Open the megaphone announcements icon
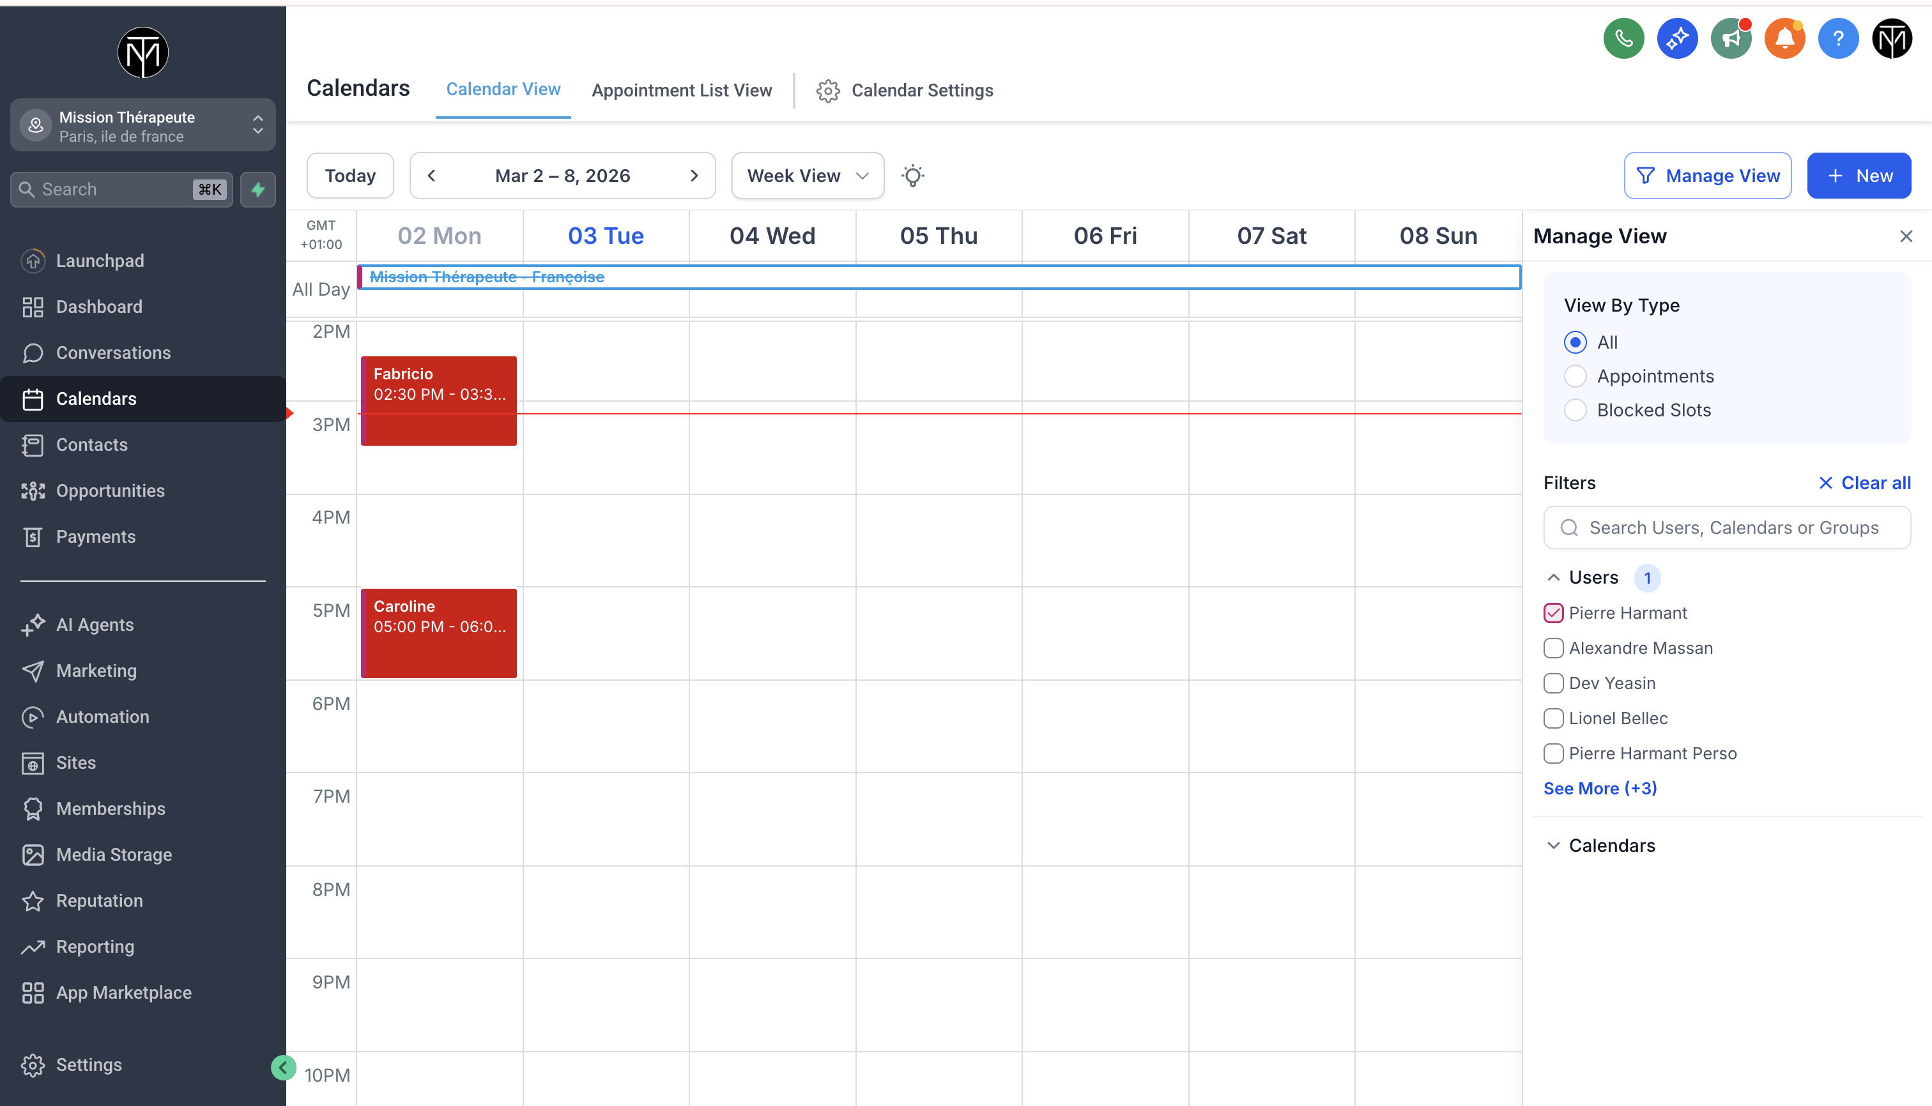 (1731, 39)
